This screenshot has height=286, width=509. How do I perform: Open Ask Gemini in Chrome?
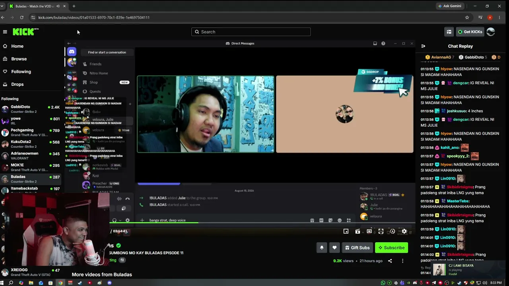click(x=449, y=6)
